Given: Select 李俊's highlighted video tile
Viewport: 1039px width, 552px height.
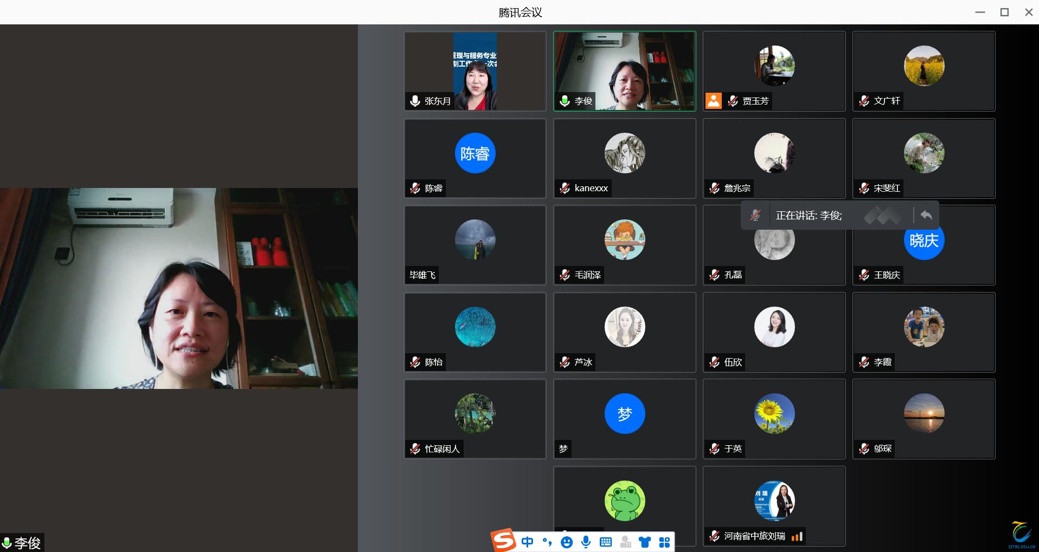Looking at the screenshot, I should point(624,71).
